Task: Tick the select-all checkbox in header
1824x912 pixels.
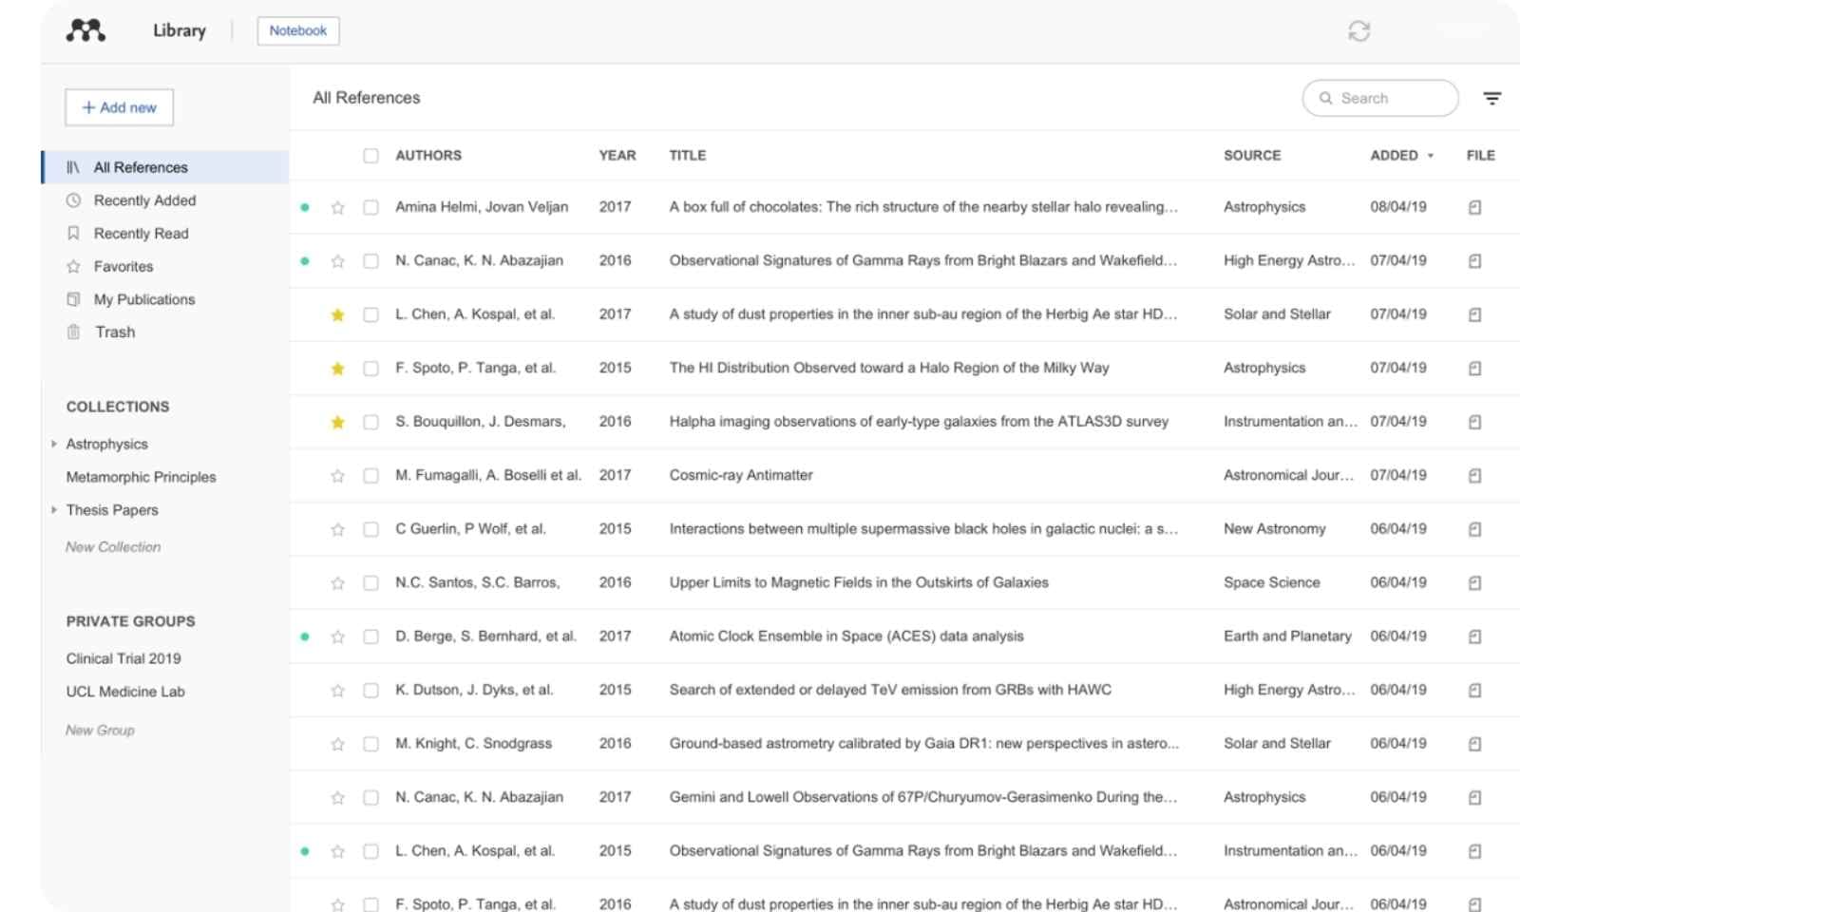Action: pyautogui.click(x=370, y=156)
